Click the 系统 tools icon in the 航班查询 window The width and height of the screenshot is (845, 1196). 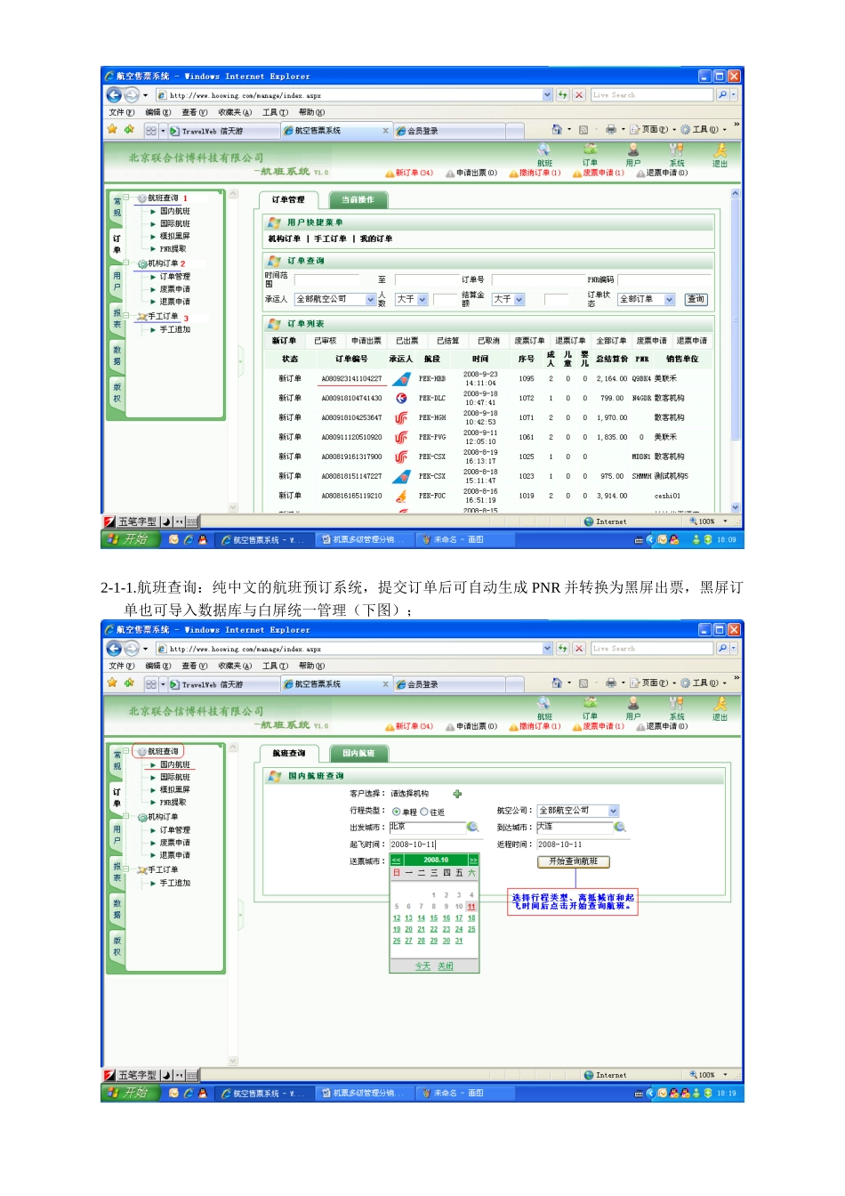coord(677,703)
